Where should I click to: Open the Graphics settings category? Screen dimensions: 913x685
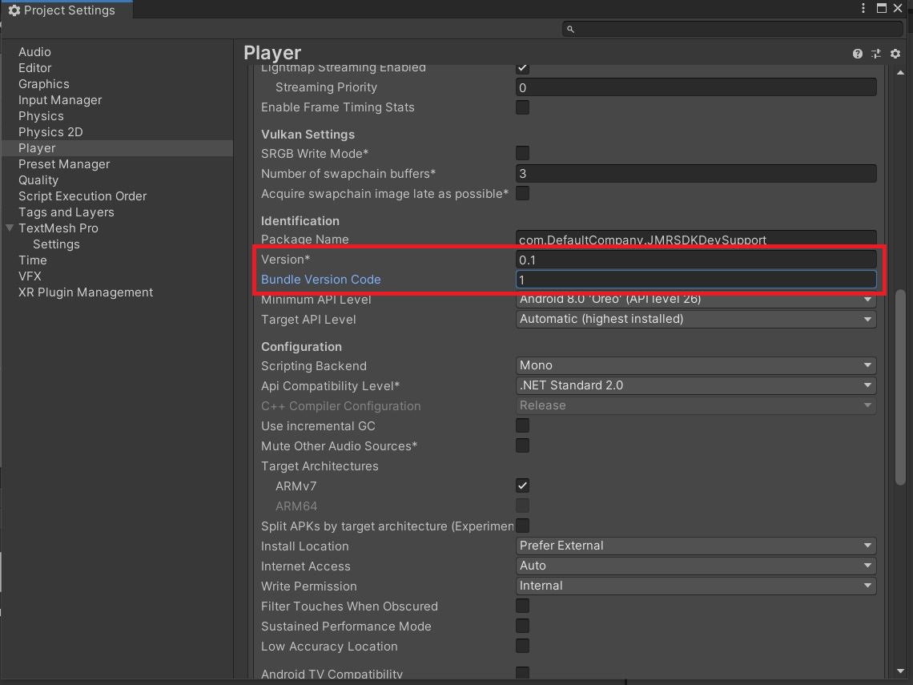[x=44, y=84]
